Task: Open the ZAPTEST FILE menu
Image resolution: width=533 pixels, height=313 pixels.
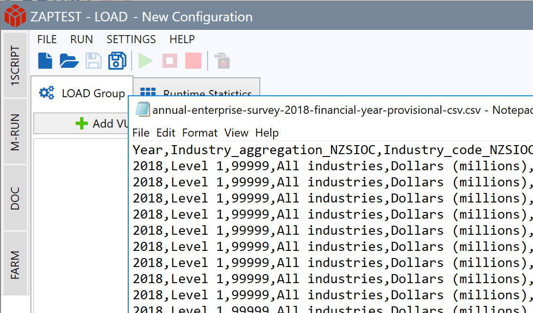Action: coord(47,39)
